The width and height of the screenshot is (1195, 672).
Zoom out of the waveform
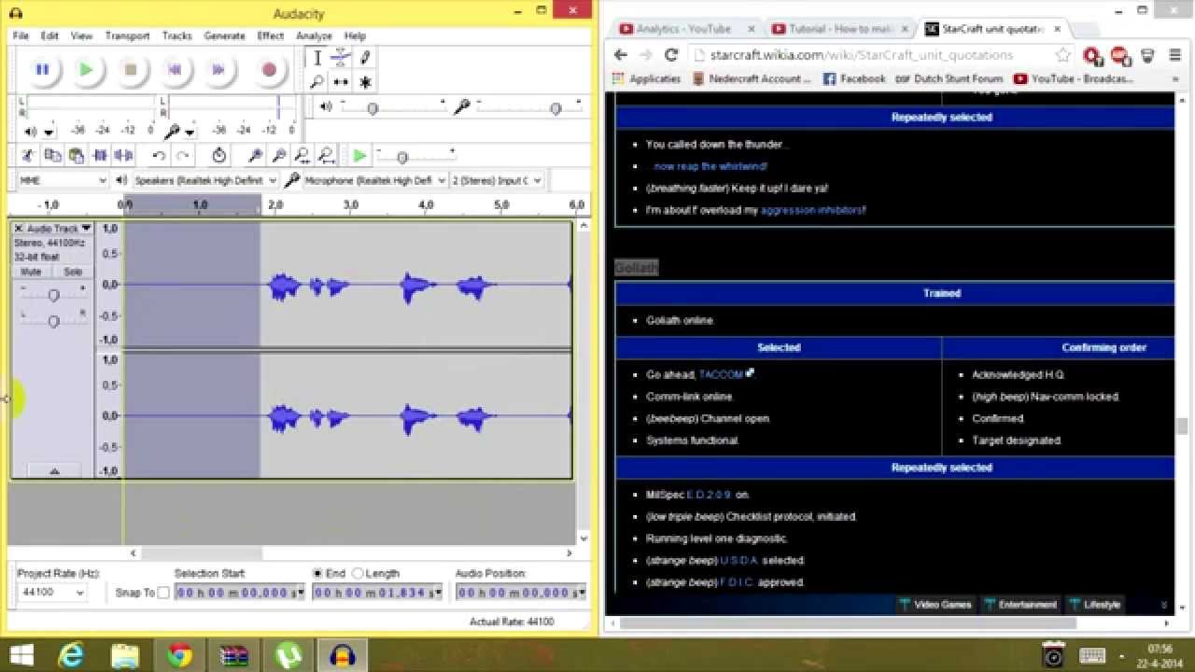pos(278,156)
